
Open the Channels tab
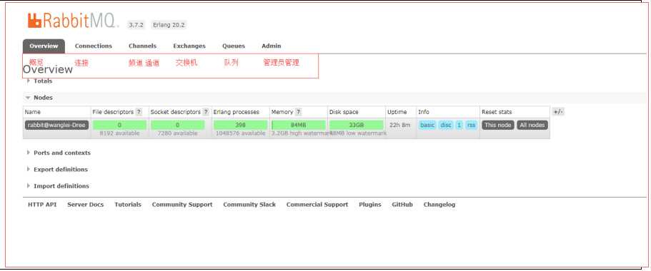coord(142,46)
